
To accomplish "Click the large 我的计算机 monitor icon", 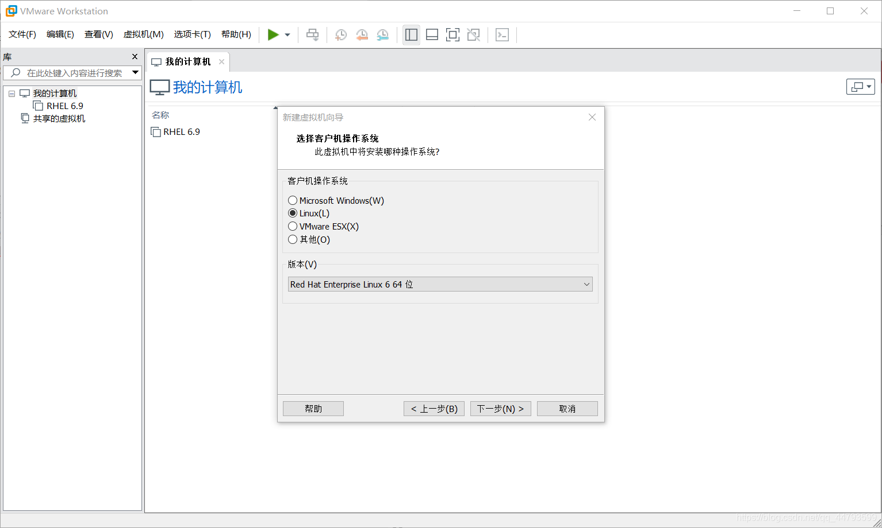I will 160,87.
